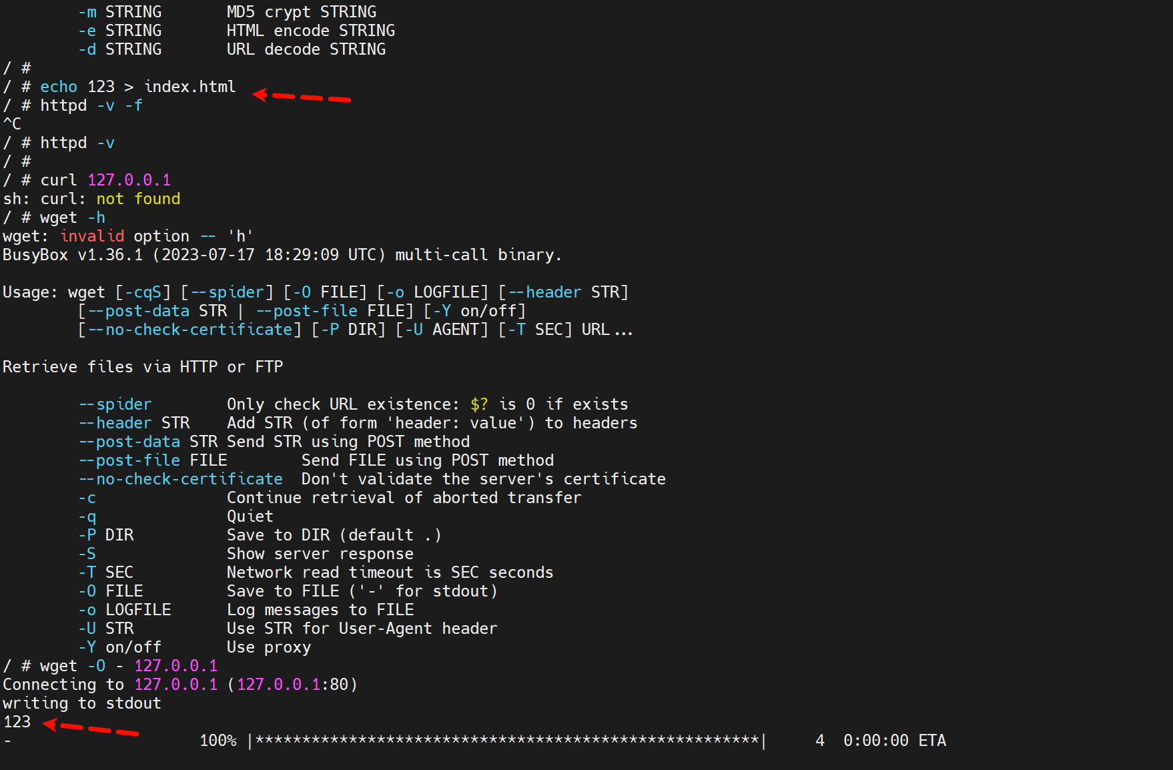Click the "MD5 crypt STRING" description
The image size is (1173, 770).
click(301, 12)
